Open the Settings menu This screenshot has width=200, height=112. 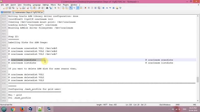click(x=46, y=5)
